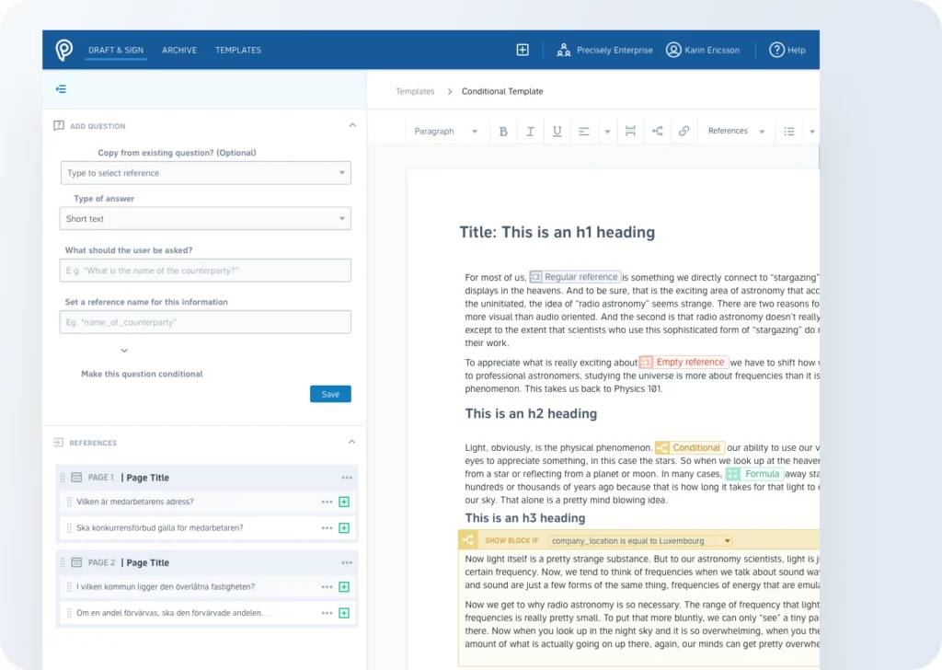This screenshot has width=942, height=670.
Task: Switch to the ARCHIVE tab
Action: (x=179, y=50)
